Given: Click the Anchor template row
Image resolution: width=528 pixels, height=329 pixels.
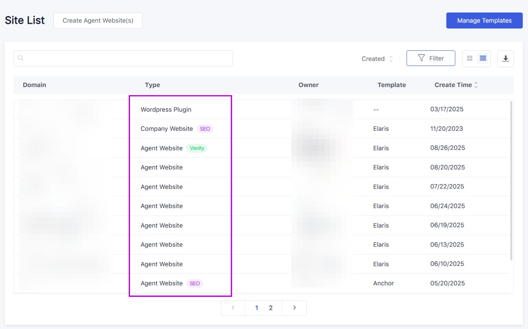Looking at the screenshot, I should coord(383,283).
